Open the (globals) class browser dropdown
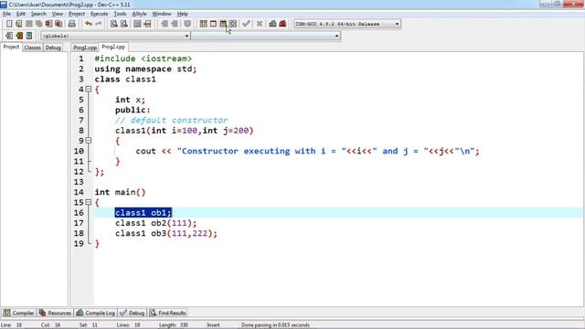 click(x=115, y=36)
